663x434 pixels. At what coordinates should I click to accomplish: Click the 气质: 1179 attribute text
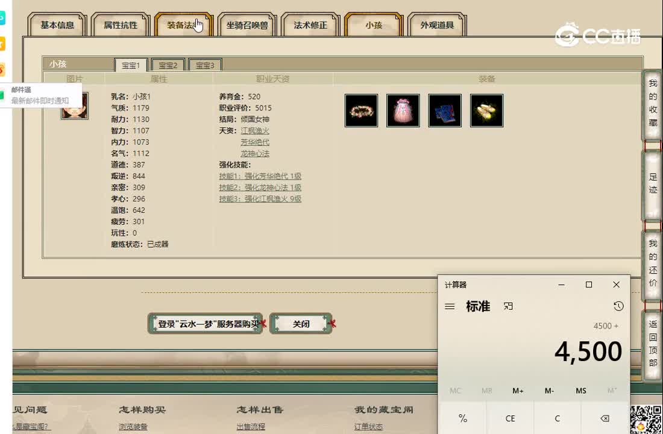130,108
